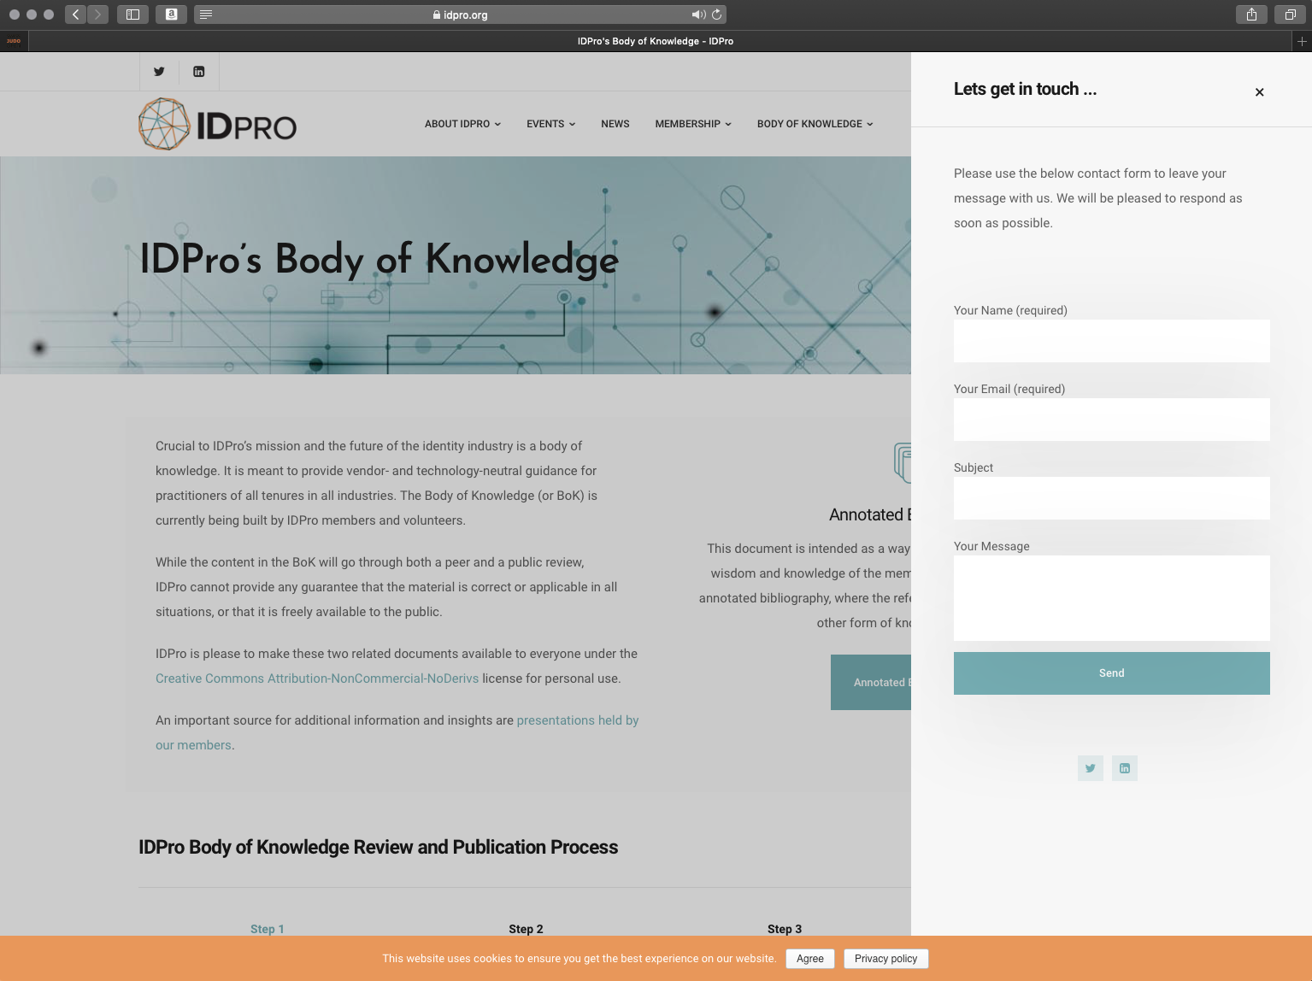Screen dimensions: 1312x981
Task: Toggle the Safari sidebar icon
Action: [x=132, y=15]
